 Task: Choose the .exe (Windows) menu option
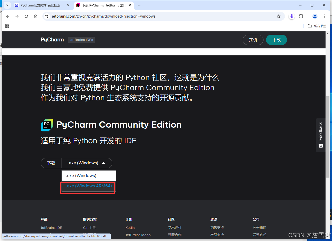pyautogui.click(x=89, y=176)
